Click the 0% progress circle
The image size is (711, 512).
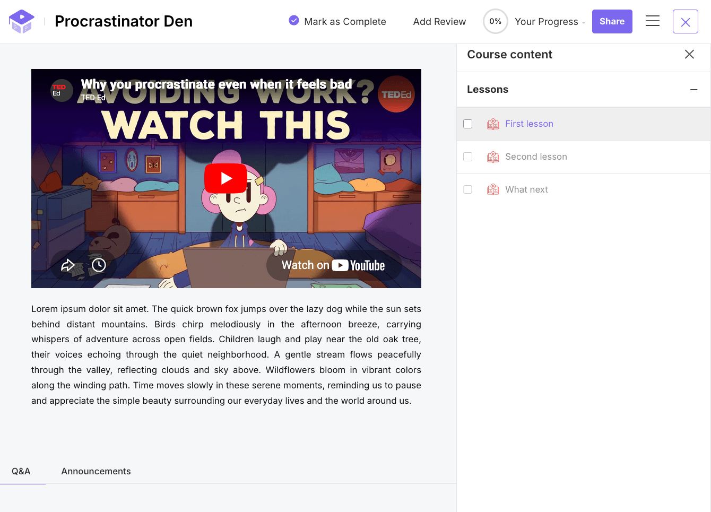click(x=495, y=21)
